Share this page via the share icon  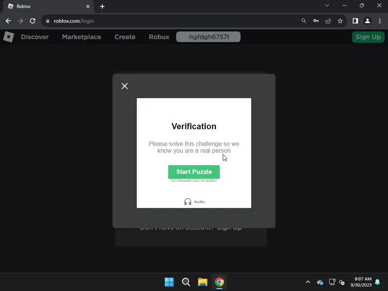[328, 21]
